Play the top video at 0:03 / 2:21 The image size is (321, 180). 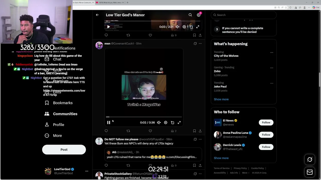pos(109,27)
